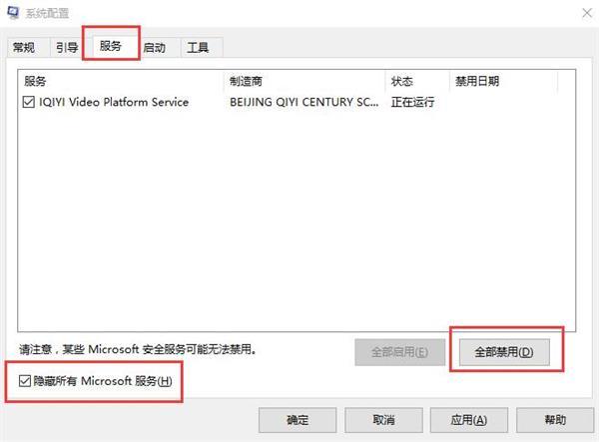Confirm with the 确定 button
599x442 pixels.
(x=298, y=420)
